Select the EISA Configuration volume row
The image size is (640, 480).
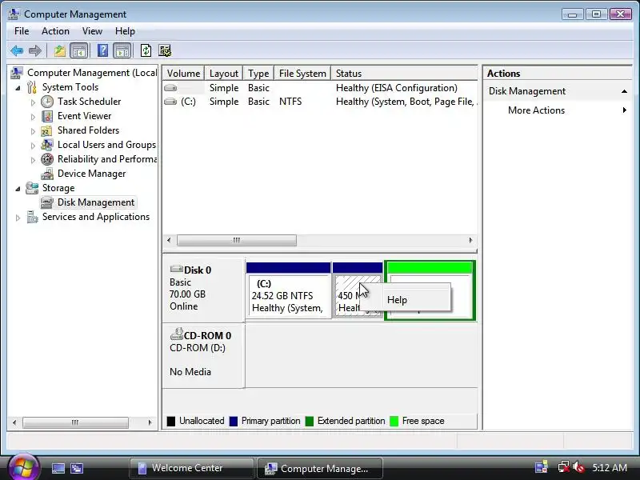click(320, 88)
